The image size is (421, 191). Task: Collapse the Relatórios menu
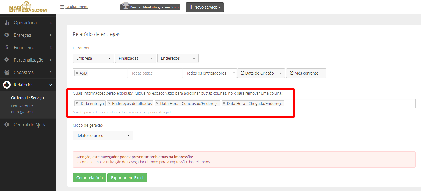pos(28,85)
